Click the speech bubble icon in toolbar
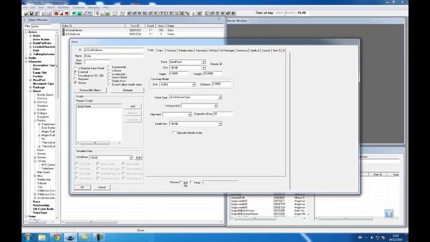The height and width of the screenshot is (242, 430). [115, 13]
